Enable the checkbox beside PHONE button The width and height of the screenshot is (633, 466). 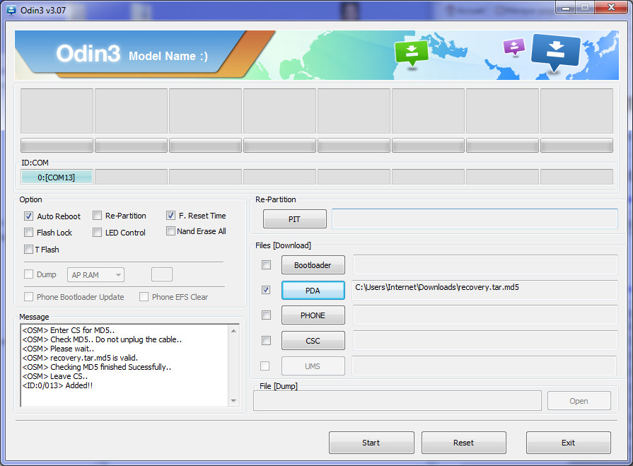[266, 315]
